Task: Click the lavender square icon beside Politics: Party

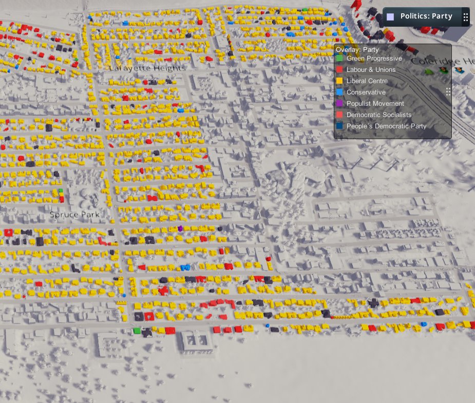Action: pyautogui.click(x=390, y=16)
